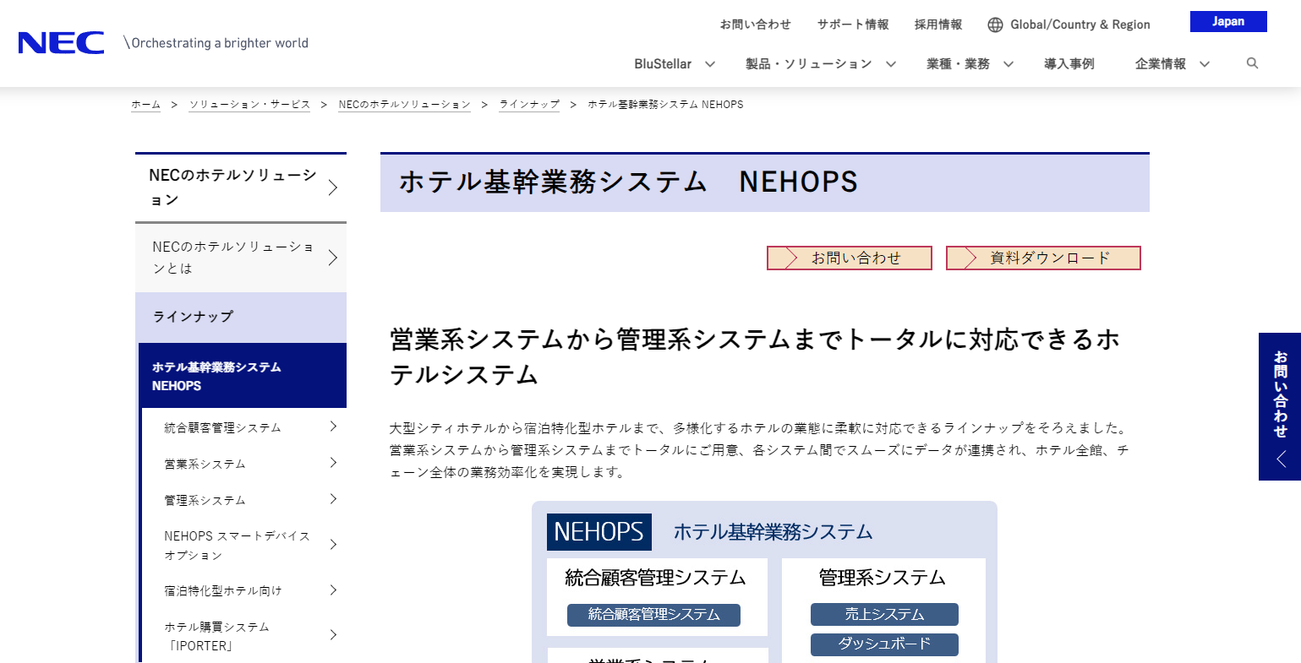Open the 製品・ソリューション menu

(x=808, y=64)
